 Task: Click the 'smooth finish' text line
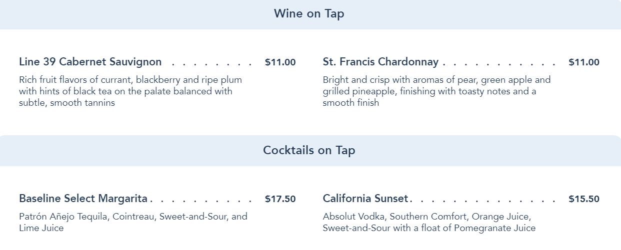coord(350,103)
